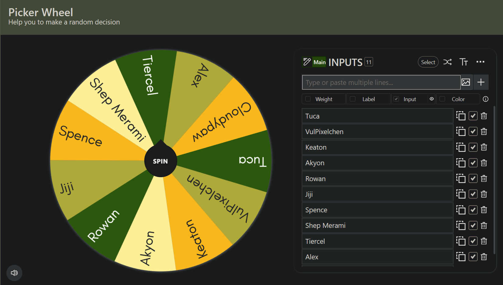Uncheck the Rowan entry checkbox
Image resolution: width=503 pixels, height=285 pixels.
tap(473, 178)
